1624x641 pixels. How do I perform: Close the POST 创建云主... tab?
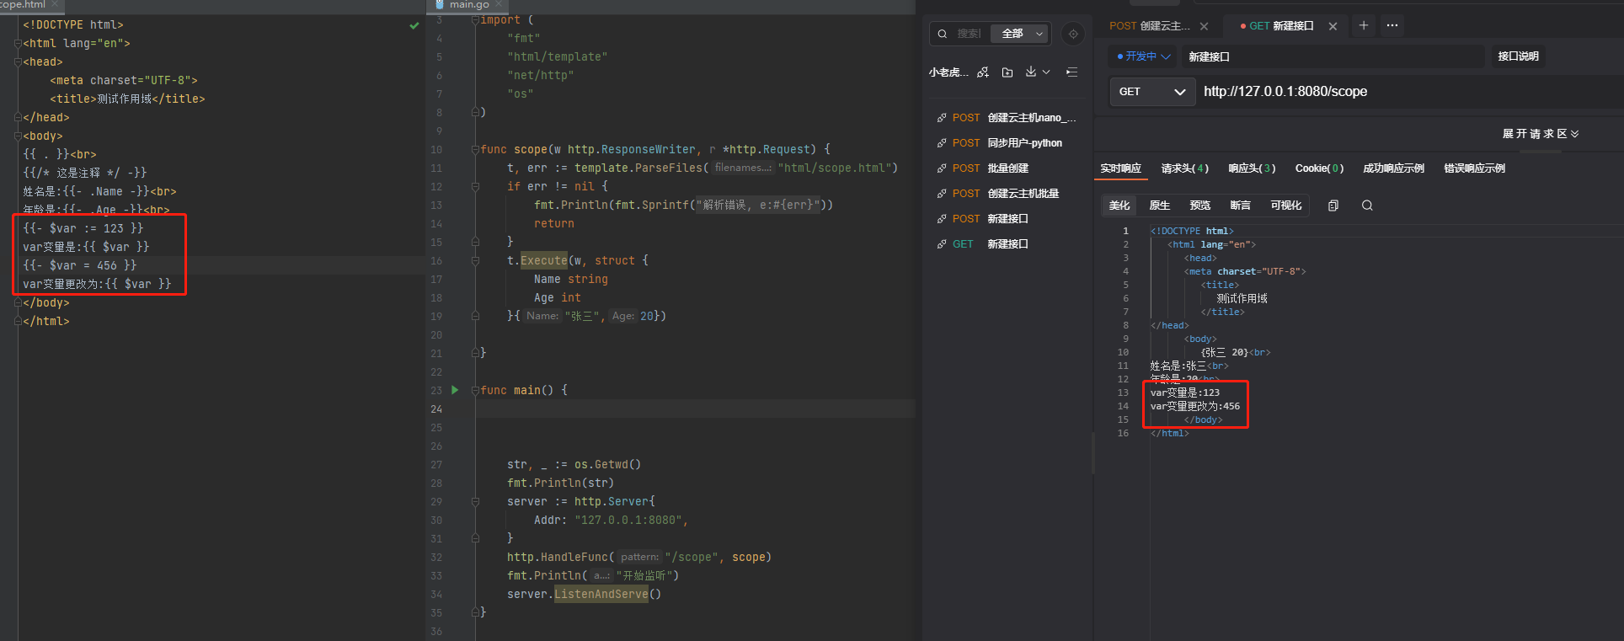pos(1205,26)
